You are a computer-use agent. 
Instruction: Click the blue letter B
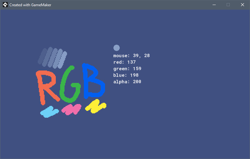(x=94, y=81)
